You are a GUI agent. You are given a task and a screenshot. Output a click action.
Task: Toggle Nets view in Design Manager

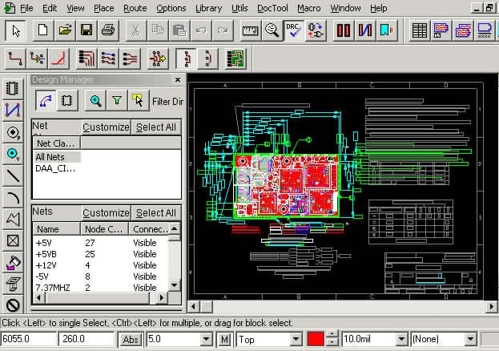pyautogui.click(x=46, y=101)
